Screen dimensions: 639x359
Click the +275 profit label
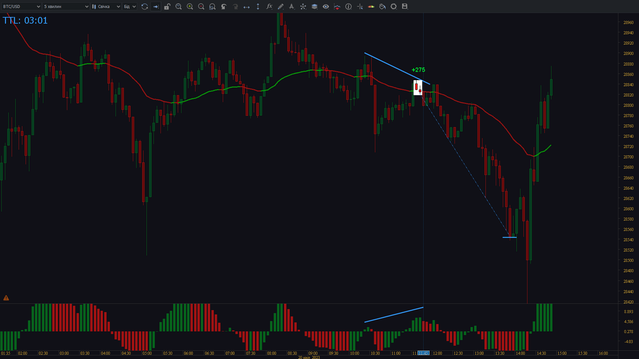point(418,70)
